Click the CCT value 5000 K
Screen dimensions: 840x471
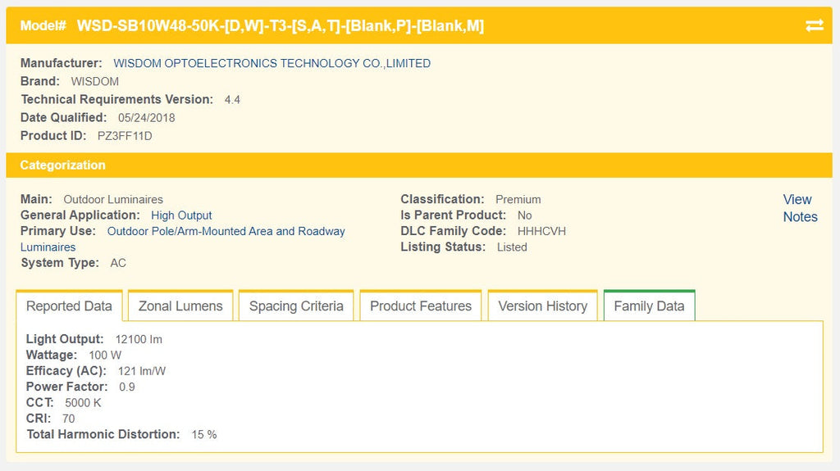click(83, 403)
